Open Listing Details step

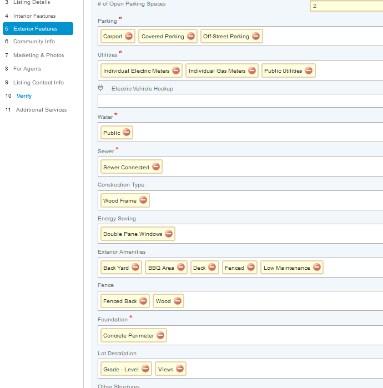32,2
